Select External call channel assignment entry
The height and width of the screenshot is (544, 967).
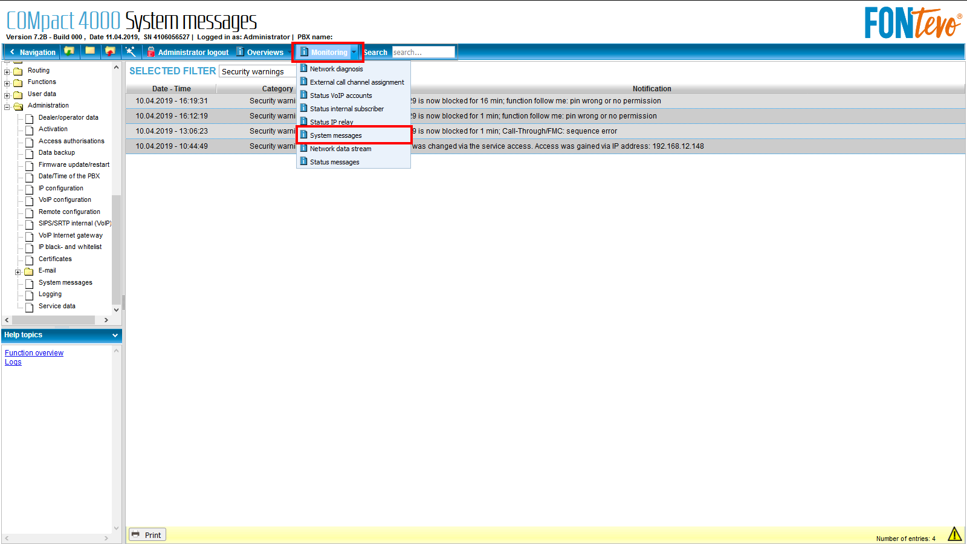(x=354, y=82)
